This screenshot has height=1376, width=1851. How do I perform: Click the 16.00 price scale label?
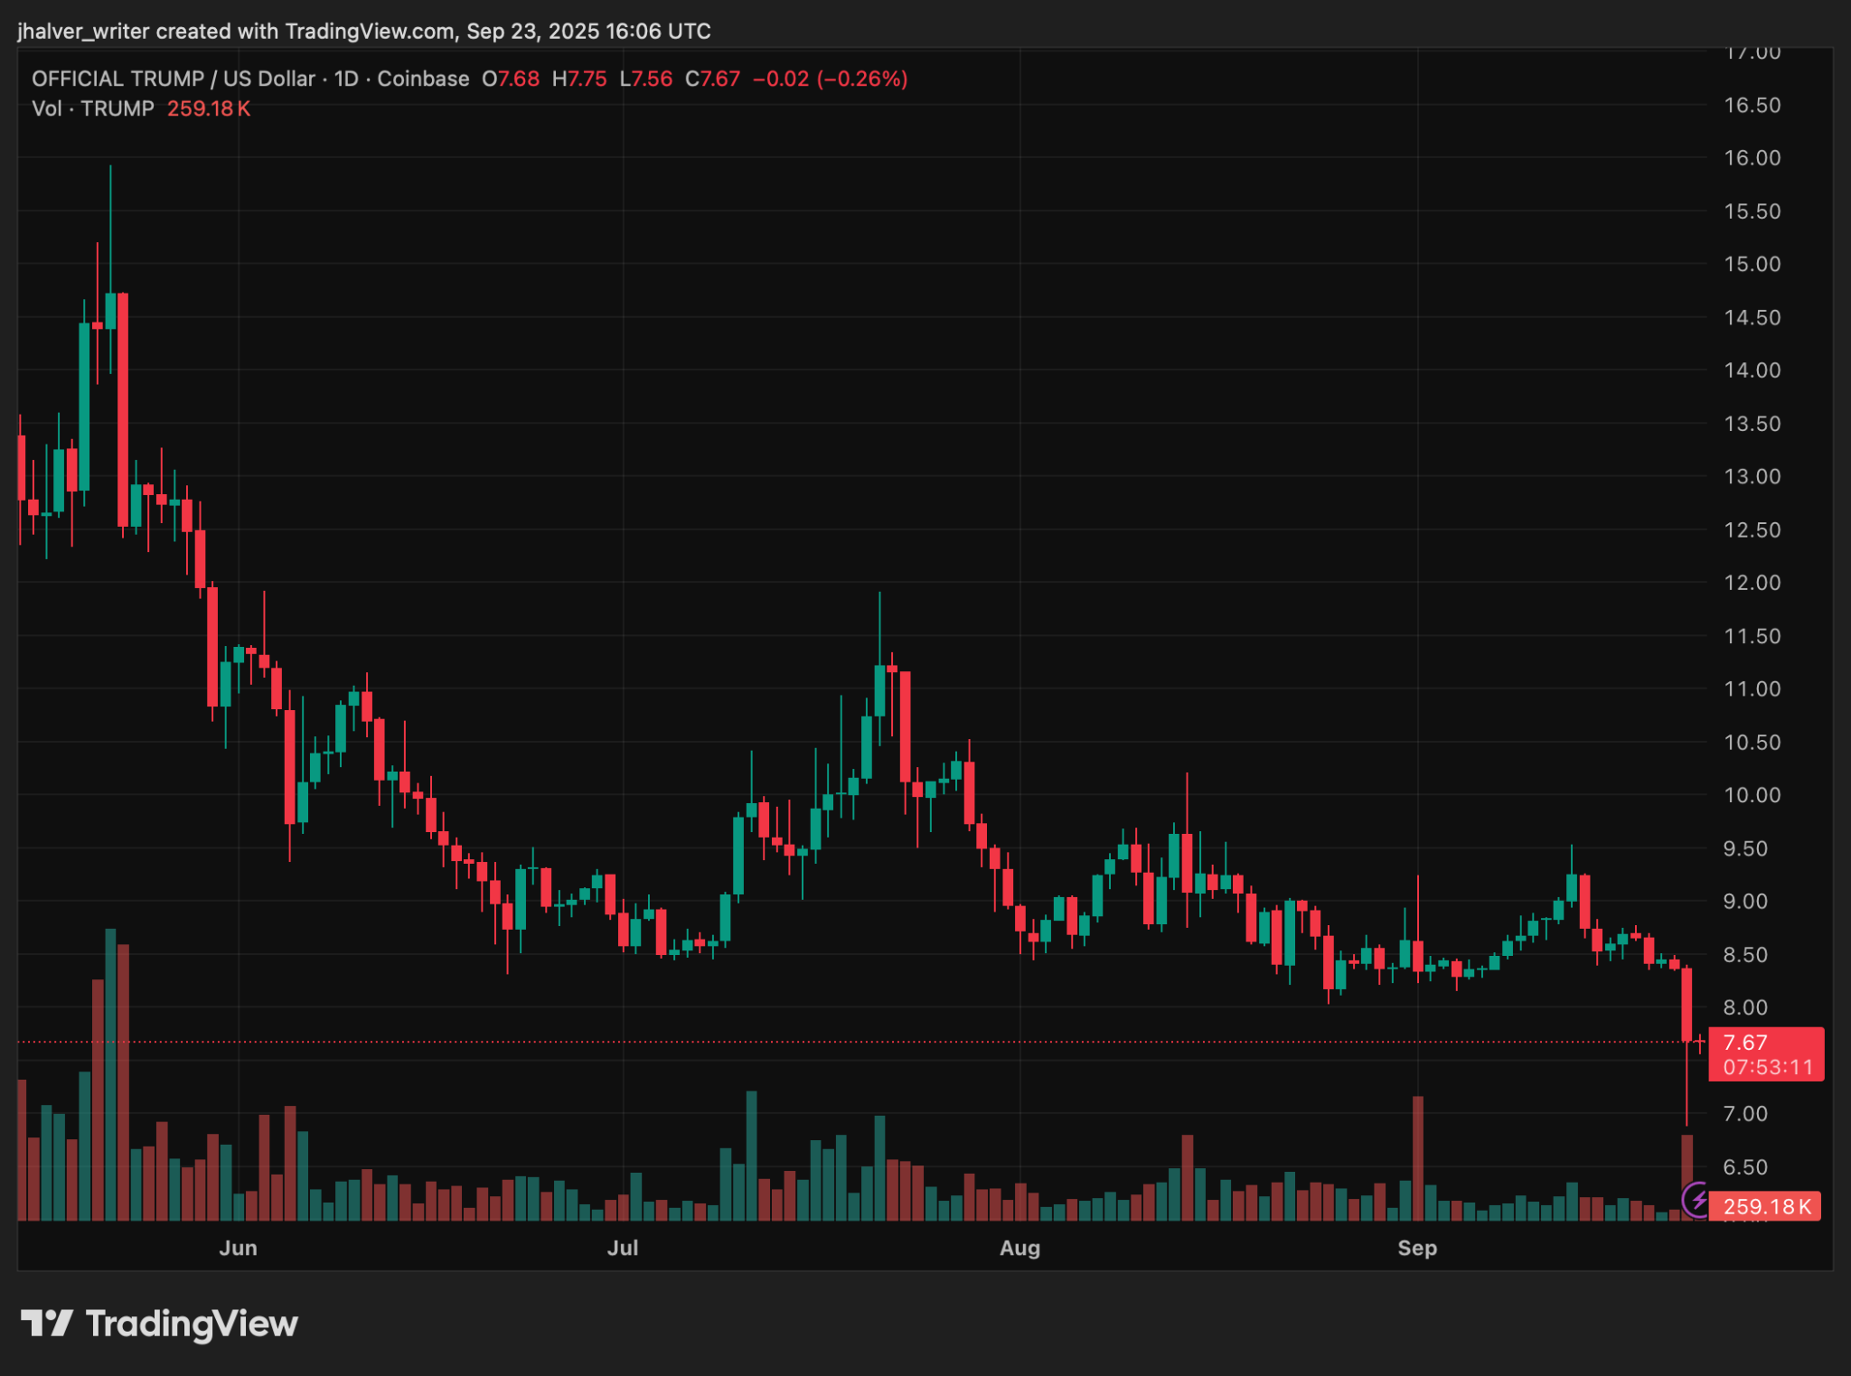pos(1752,158)
